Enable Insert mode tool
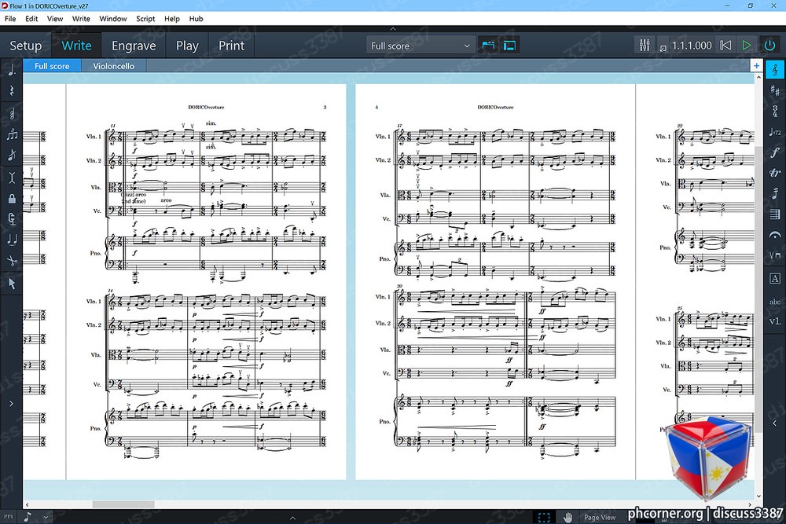The height and width of the screenshot is (524, 786). point(12,177)
